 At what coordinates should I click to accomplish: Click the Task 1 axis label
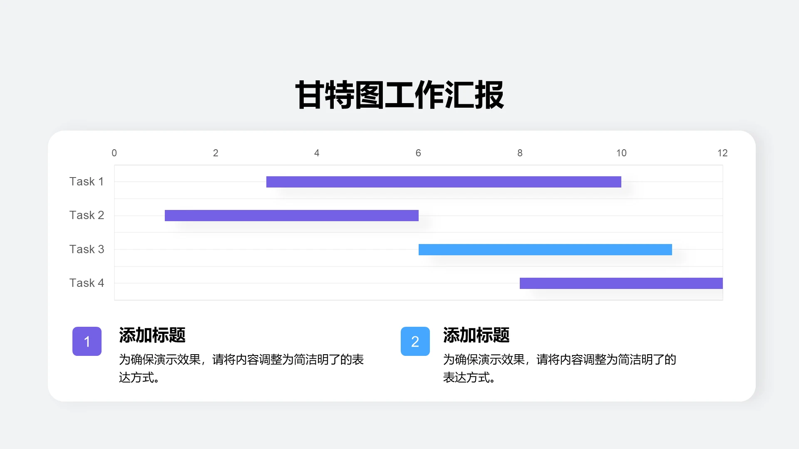87,182
